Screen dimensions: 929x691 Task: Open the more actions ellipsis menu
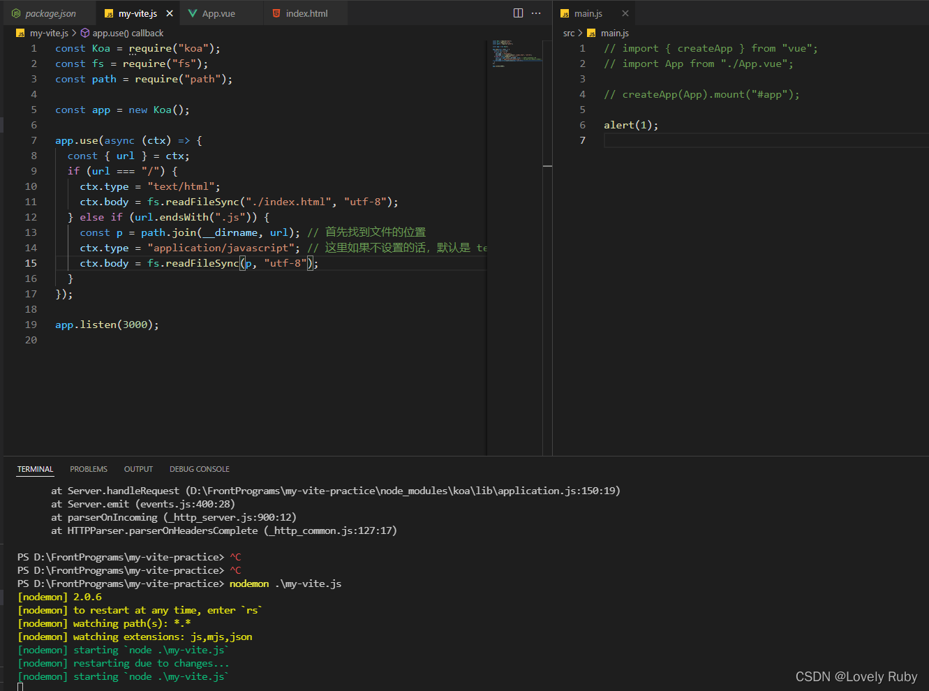[536, 13]
